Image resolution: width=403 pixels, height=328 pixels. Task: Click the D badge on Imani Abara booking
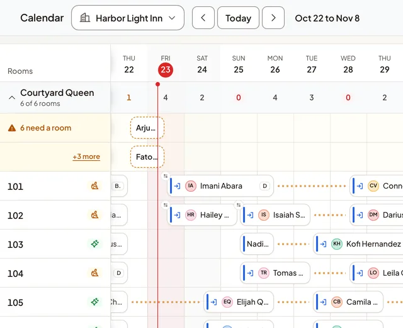264,186
